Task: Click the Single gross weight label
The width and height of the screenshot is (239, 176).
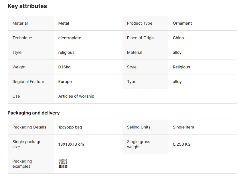Action: [x=139, y=144]
